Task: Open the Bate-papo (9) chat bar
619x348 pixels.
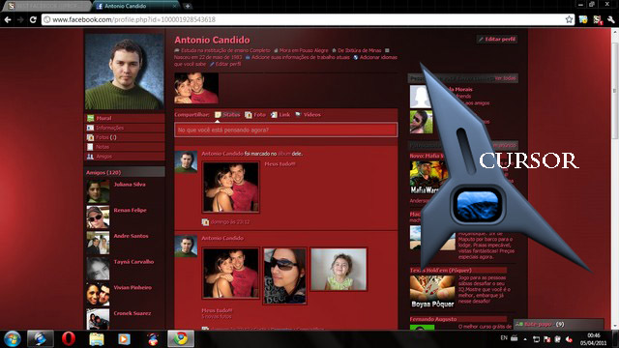Action: 558,325
